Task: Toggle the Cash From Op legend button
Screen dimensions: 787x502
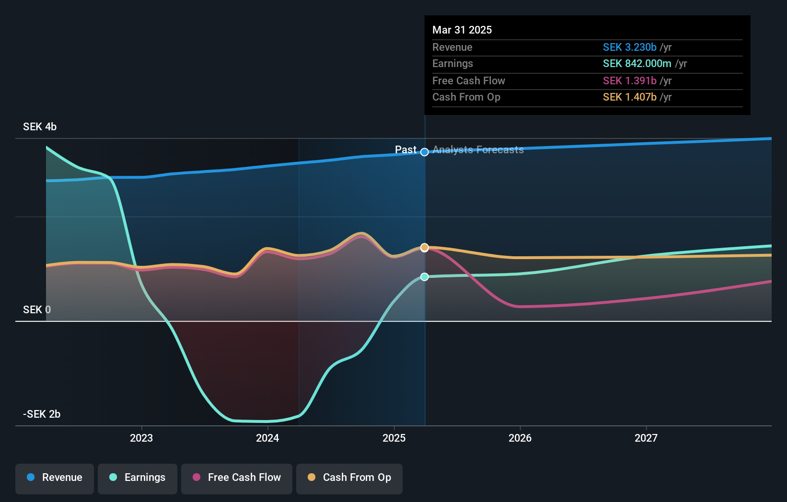Action: point(349,478)
